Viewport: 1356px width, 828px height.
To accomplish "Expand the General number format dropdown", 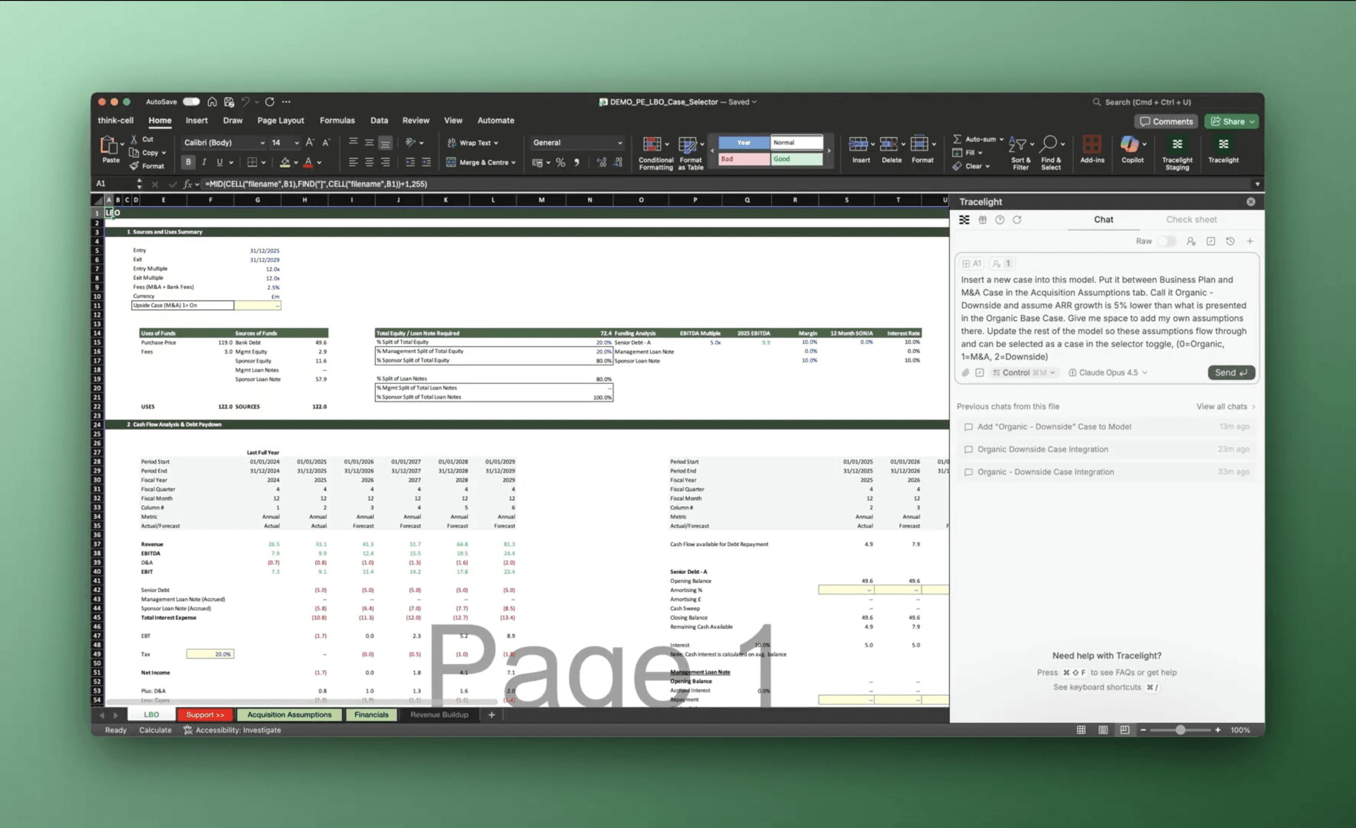I will [620, 143].
